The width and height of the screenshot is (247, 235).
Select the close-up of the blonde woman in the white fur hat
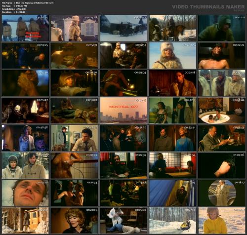pyautogui.click(x=172, y=56)
